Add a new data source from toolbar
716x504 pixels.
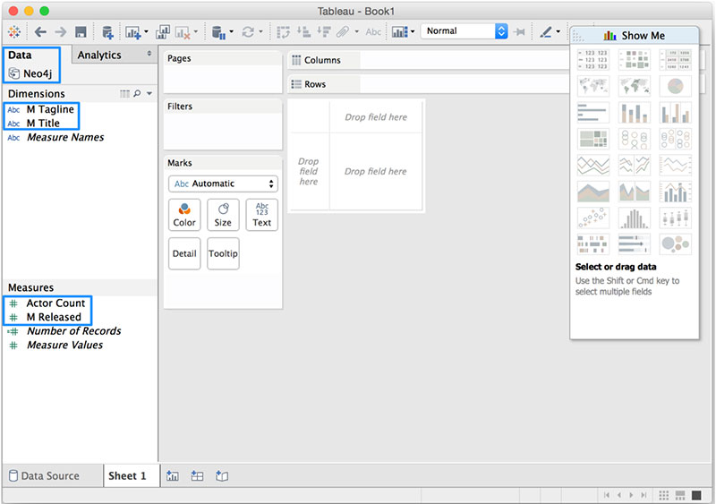coord(107,32)
